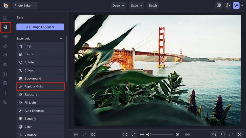246x138 pixels.
Task: Open the Photo Editor dropdown
Action: [25, 5]
